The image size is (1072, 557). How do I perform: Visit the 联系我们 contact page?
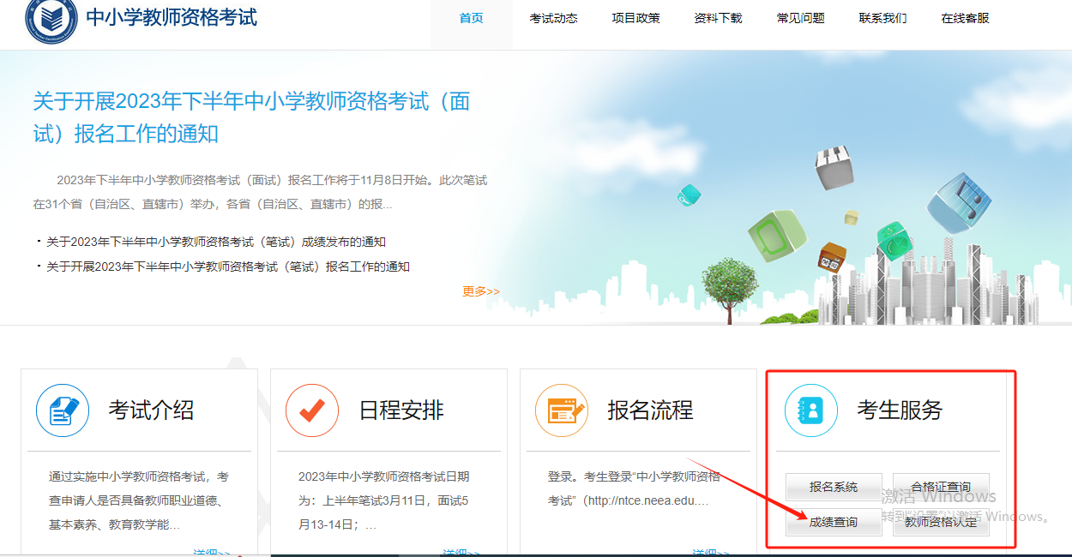click(882, 17)
